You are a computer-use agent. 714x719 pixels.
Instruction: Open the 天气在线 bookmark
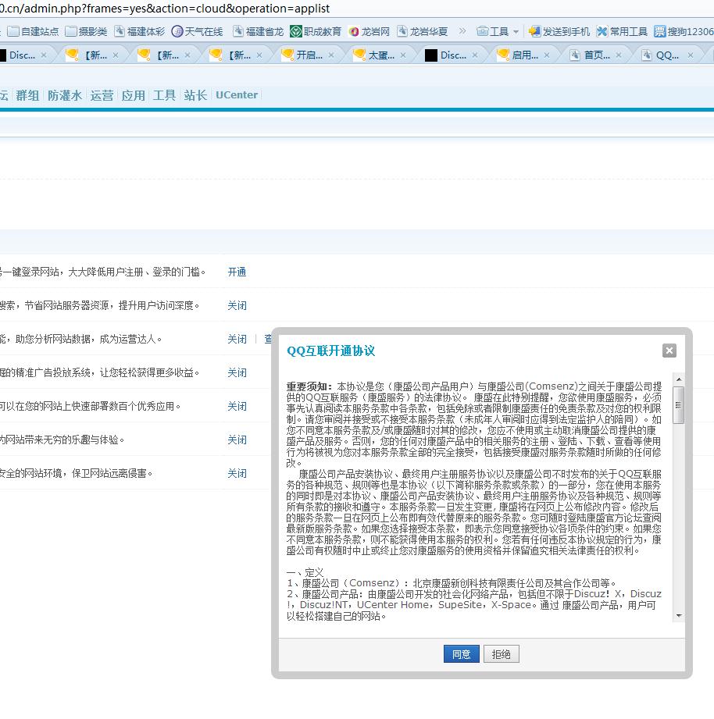click(x=198, y=32)
